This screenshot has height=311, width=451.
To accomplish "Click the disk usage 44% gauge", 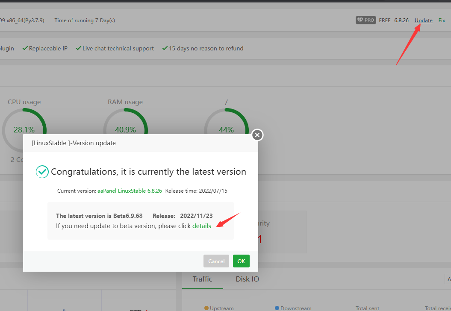I will (x=227, y=130).
